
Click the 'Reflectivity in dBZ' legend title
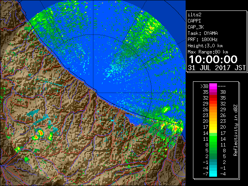click(x=236, y=130)
